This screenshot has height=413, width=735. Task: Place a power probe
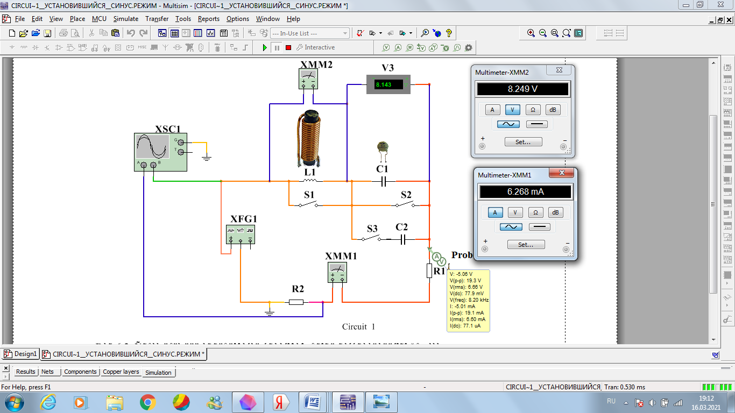pos(409,47)
